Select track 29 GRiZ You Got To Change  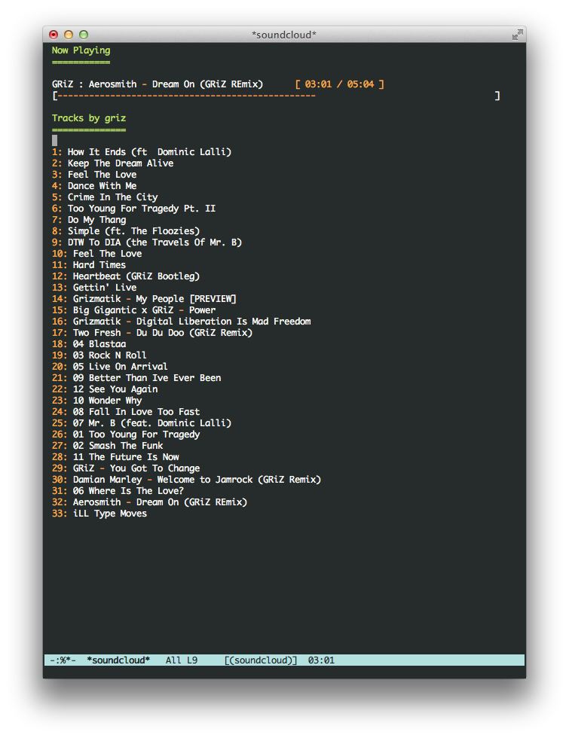pyautogui.click(x=126, y=468)
